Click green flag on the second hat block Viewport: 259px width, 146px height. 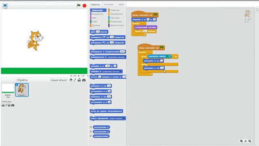[x=161, y=47]
